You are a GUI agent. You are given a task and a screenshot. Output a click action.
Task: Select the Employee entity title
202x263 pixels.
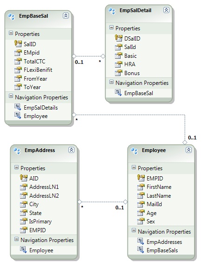pyautogui.click(x=154, y=150)
